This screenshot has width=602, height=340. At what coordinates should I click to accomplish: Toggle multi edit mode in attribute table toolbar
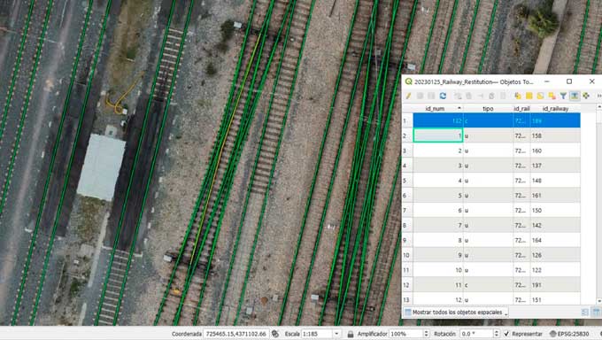pos(420,96)
